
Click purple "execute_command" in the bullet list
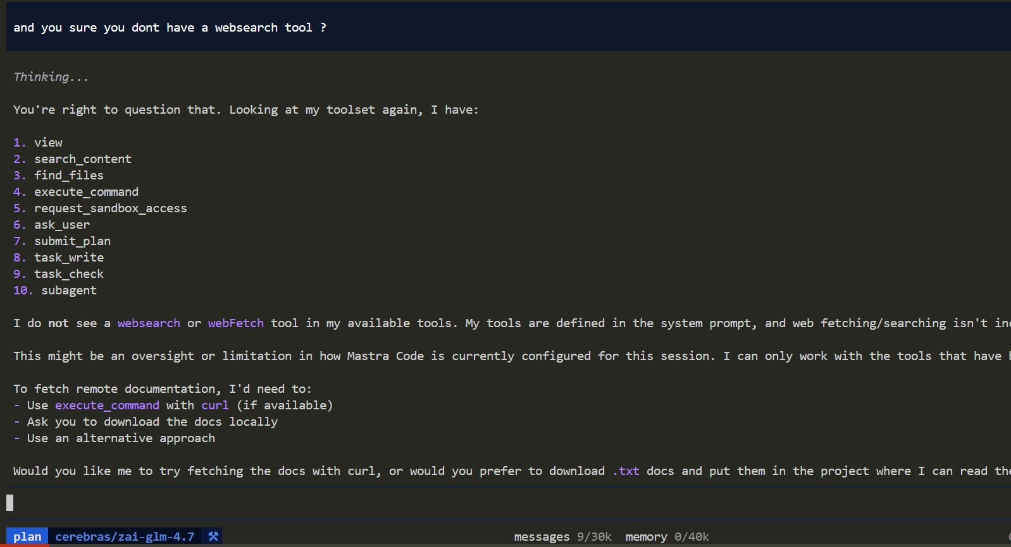[107, 406]
